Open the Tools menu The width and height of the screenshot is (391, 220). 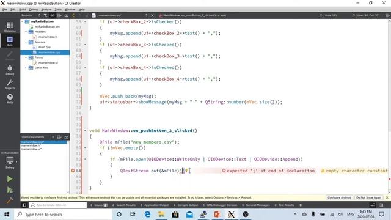[58, 10]
